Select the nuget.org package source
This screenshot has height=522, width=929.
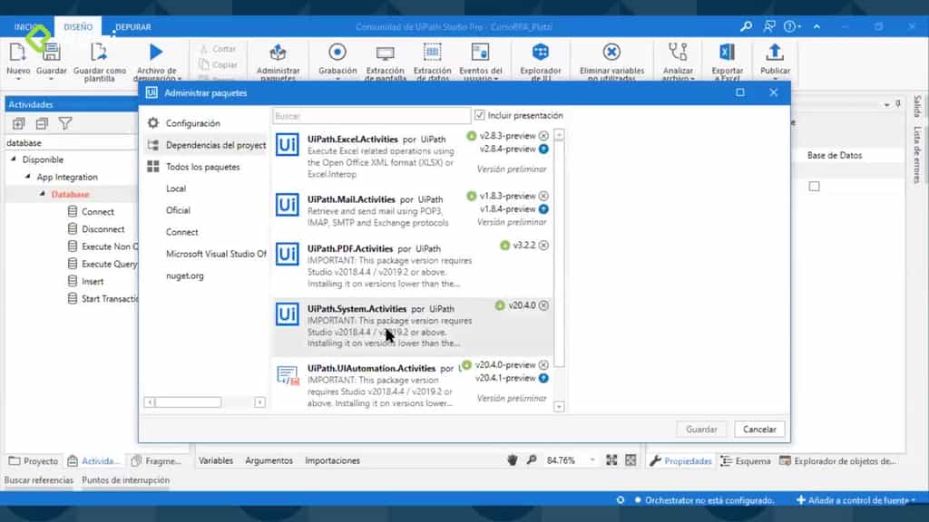point(185,275)
